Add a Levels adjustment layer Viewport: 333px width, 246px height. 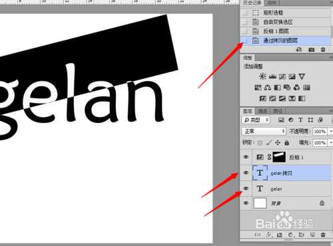[x=272, y=76]
